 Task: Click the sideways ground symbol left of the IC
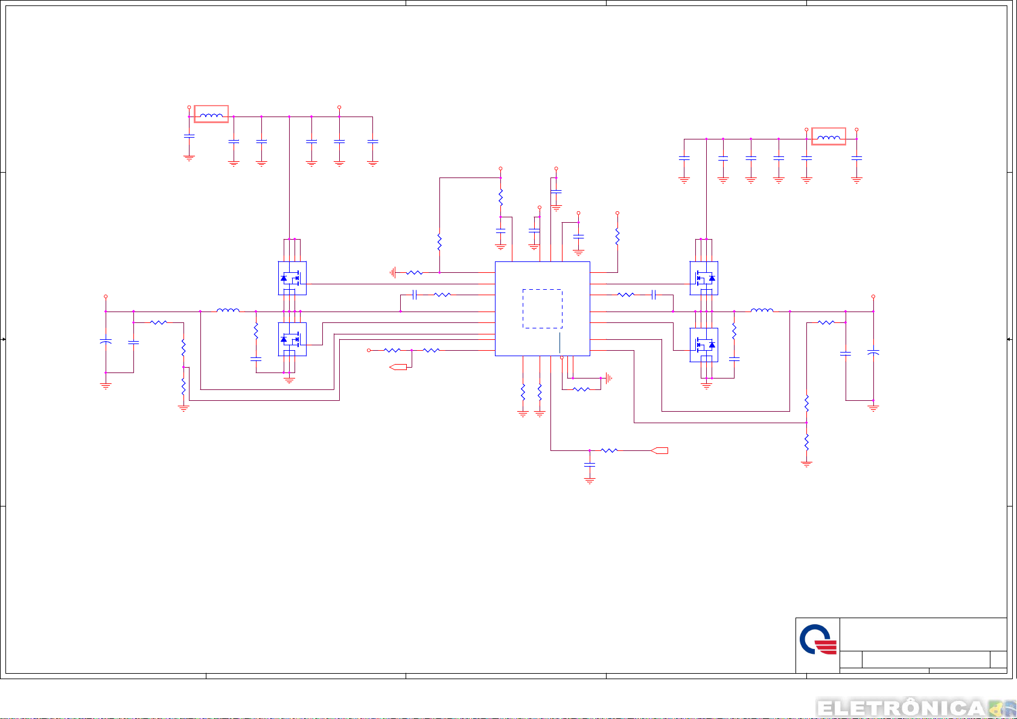pos(393,273)
